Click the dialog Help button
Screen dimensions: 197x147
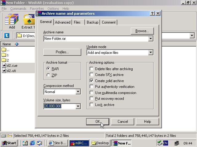point(147,122)
